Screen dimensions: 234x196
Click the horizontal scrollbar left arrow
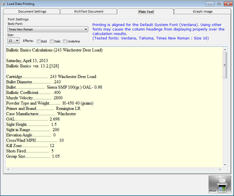click(8, 170)
